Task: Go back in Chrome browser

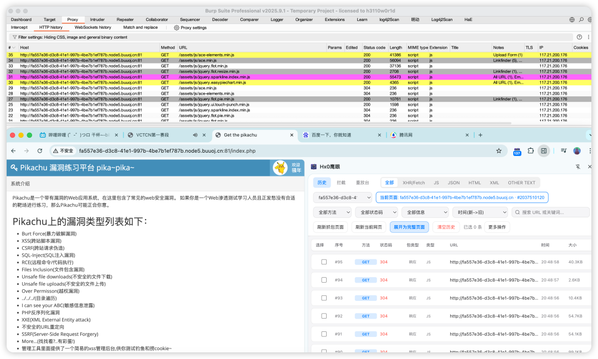Action: pos(13,151)
